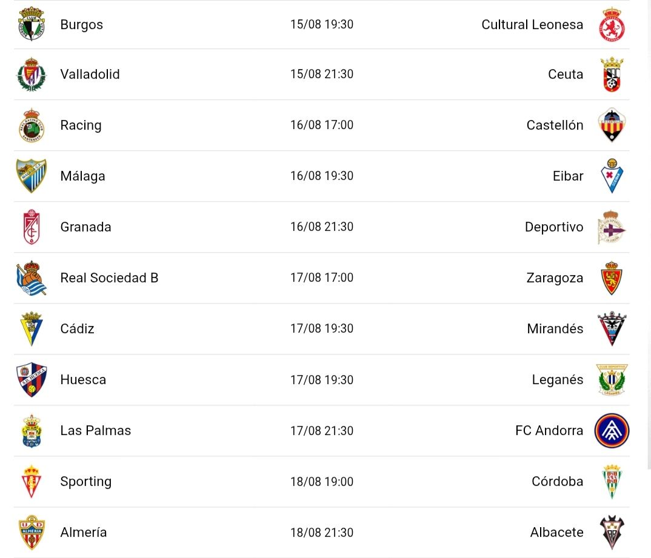651x558 pixels.
Task: Open the Racing team name
Action: 81,125
